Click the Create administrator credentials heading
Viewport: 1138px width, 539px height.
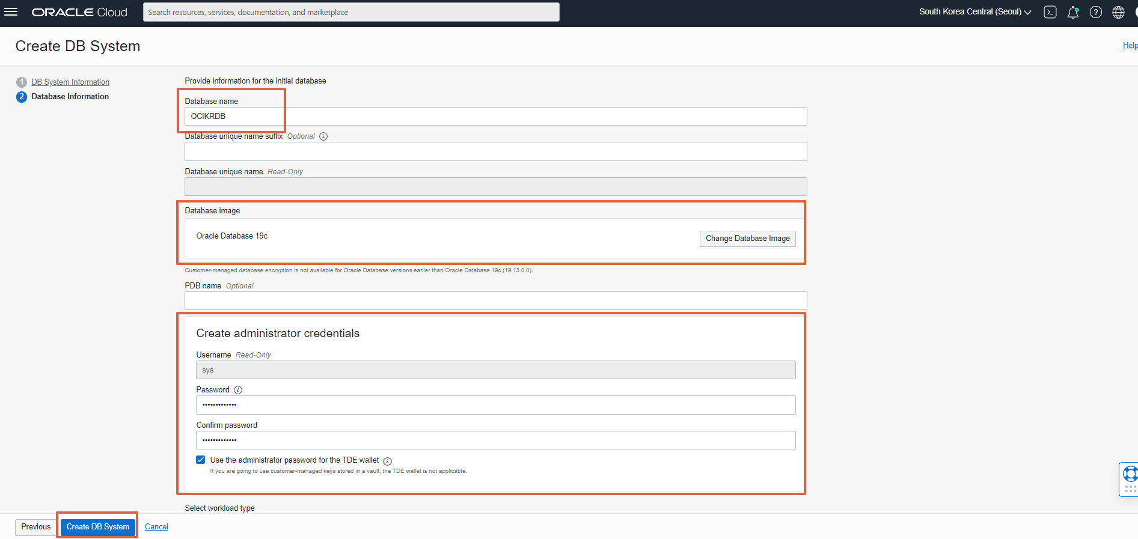point(278,333)
